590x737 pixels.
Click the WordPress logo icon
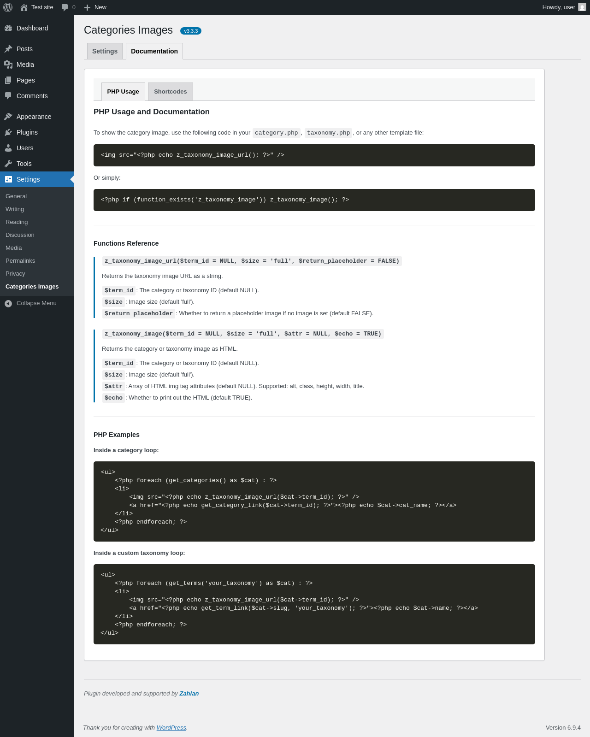[8, 7]
